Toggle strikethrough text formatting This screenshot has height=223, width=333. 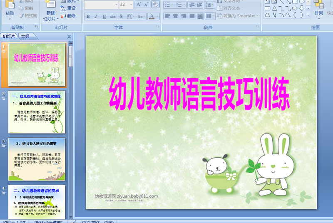click(112, 16)
